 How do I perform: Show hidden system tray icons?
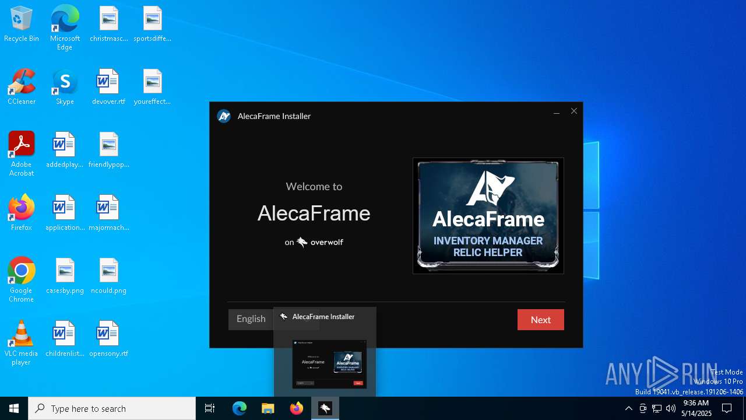(x=629, y=408)
